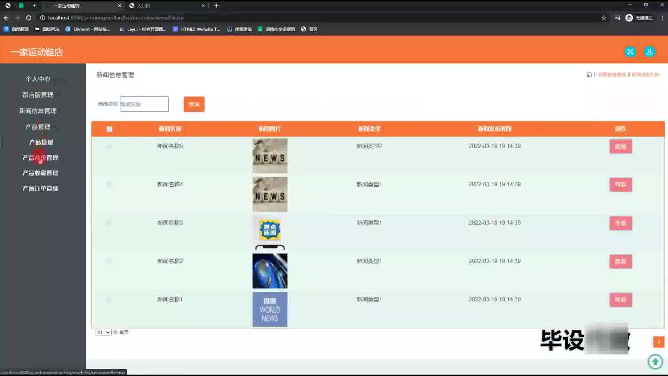
Task: Click 查看 button for 新闻名称2
Action: (x=621, y=261)
